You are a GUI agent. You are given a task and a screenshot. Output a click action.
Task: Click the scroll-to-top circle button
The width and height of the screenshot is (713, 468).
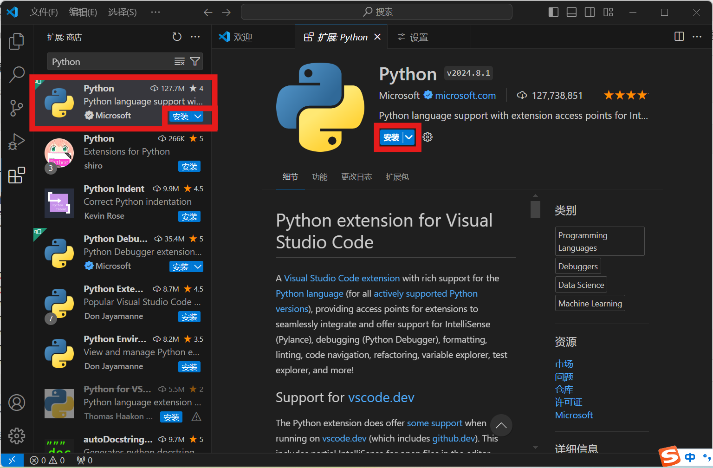click(x=501, y=425)
